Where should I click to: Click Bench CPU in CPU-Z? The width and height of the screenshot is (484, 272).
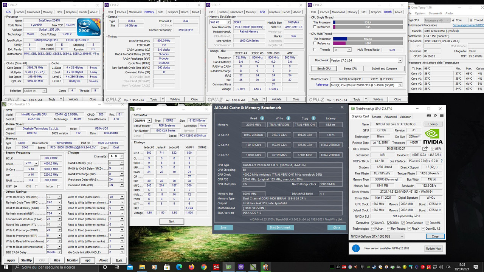[324, 68]
